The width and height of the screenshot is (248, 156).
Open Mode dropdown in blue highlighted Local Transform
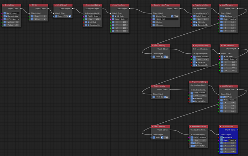pyautogui.click(x=233, y=140)
